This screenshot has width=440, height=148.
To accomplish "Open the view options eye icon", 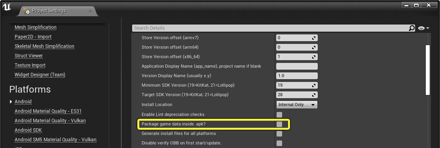I will tap(421, 28).
